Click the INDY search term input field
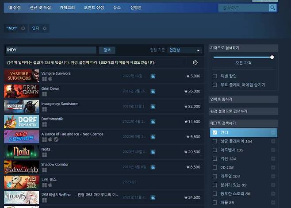This screenshot has width=291, height=208. point(50,50)
